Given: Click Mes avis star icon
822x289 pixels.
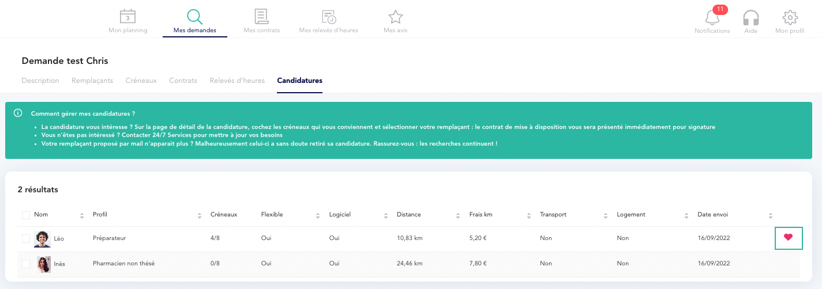Looking at the screenshot, I should [x=395, y=16].
